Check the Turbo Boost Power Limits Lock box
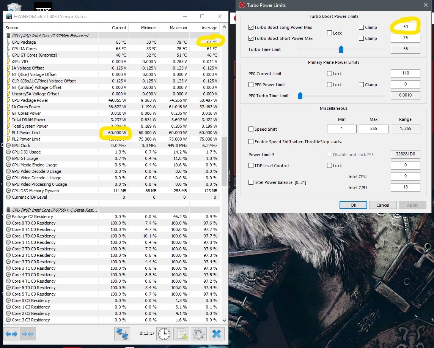Viewport: 434px width, 348px height. [329, 33]
